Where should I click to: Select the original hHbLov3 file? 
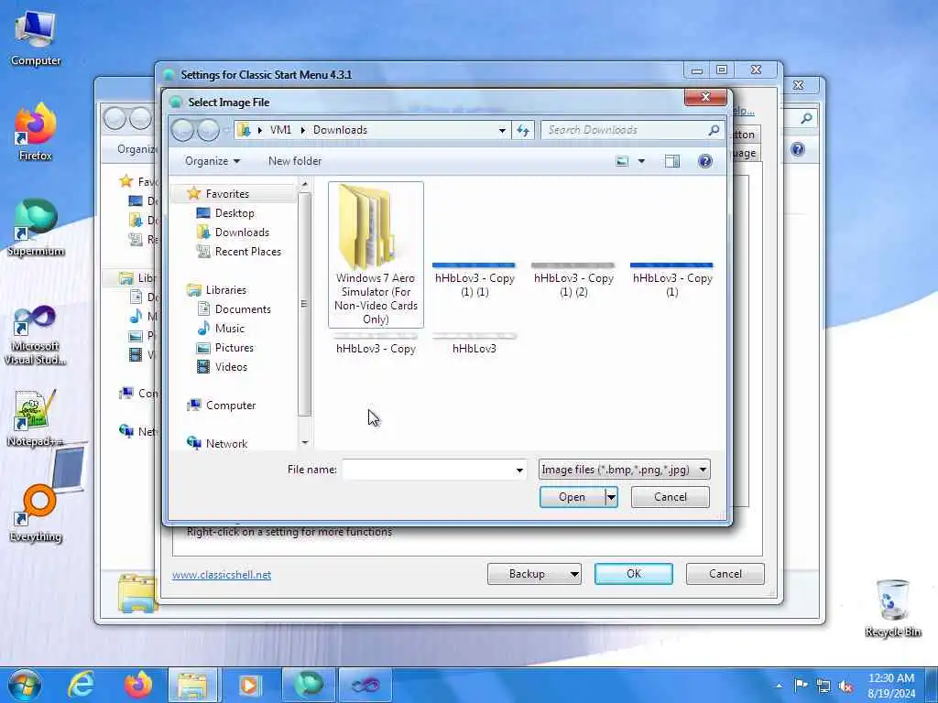(474, 345)
